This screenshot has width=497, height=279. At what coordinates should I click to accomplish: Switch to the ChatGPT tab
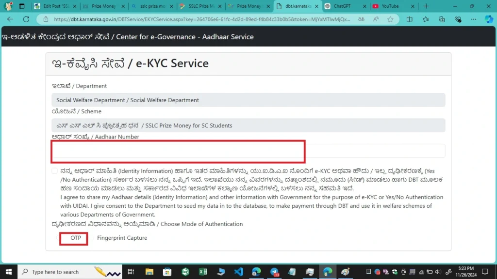(345, 6)
